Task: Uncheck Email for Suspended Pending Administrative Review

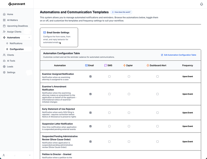Action: [90, 142]
